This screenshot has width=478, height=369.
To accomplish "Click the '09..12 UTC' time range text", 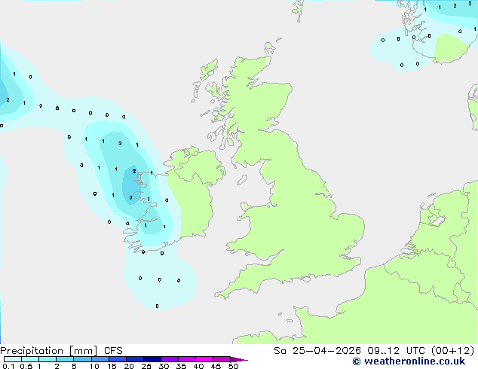I will pos(396,351).
